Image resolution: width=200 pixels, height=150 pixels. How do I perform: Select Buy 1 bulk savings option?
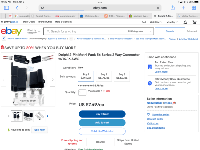click(86, 76)
